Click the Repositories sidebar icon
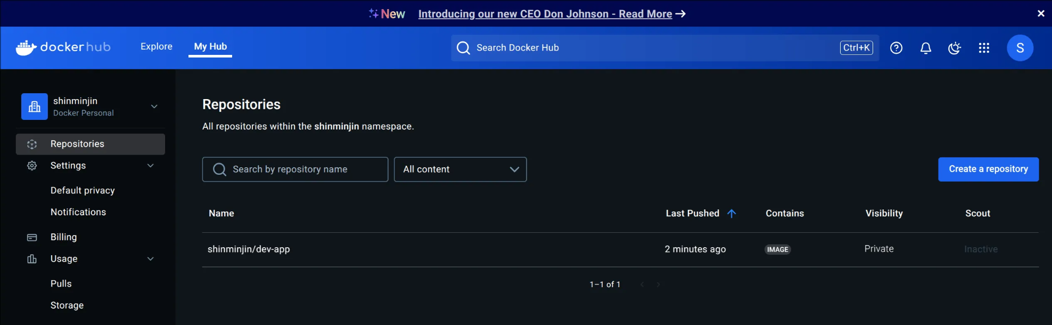 tap(32, 144)
